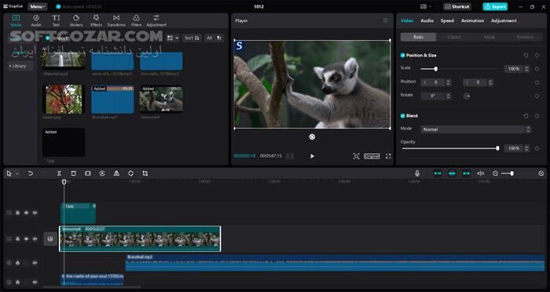Screen dimensions: 550x292
Task: Switch to the Adjustment properties tab
Action: tap(504, 20)
